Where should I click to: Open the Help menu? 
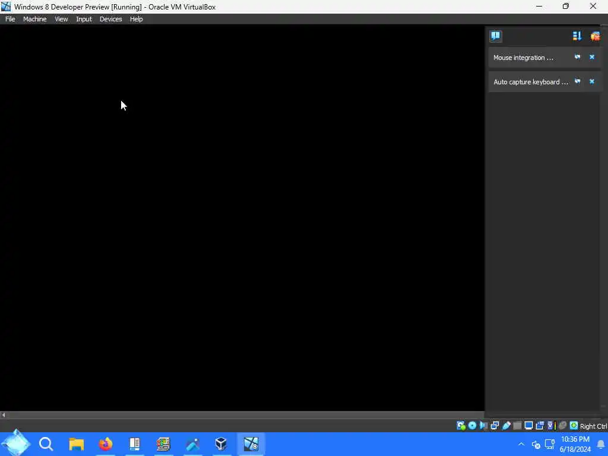(x=136, y=19)
